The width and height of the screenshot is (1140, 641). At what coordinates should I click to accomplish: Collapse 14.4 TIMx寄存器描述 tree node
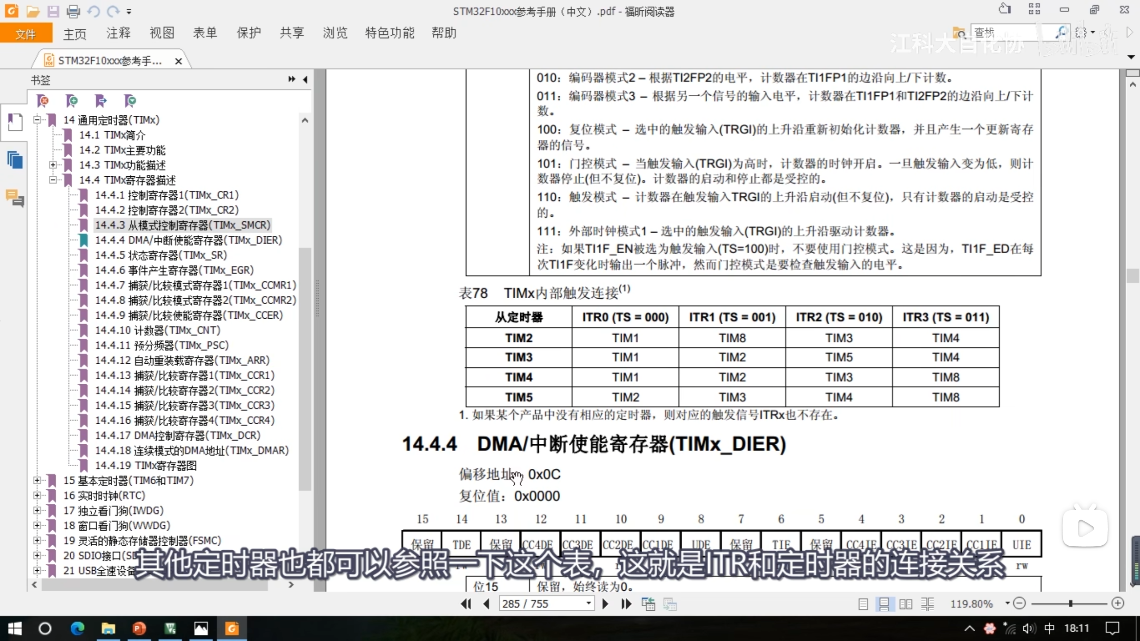click(53, 180)
